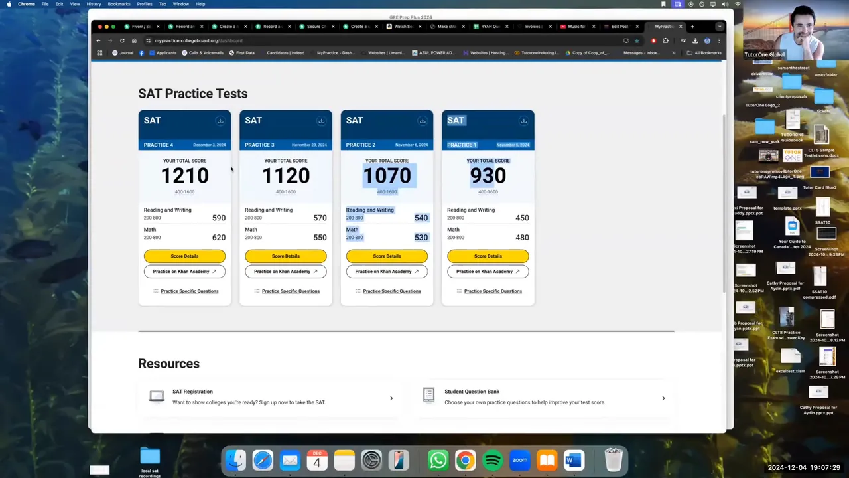
Task: Open Finder from the dock
Action: 235,460
